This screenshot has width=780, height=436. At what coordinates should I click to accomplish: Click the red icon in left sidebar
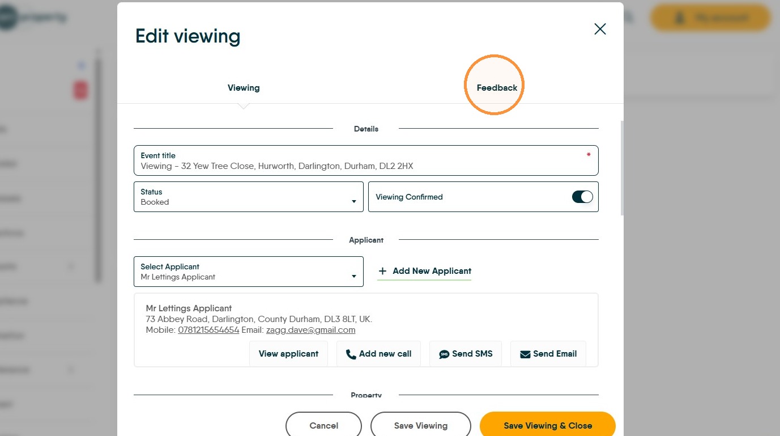[80, 90]
